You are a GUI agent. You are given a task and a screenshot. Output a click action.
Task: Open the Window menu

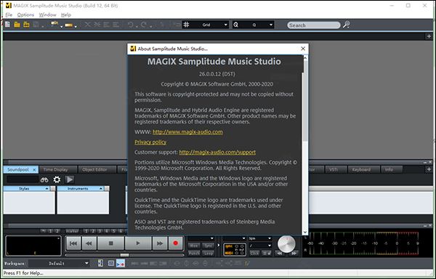[47, 15]
